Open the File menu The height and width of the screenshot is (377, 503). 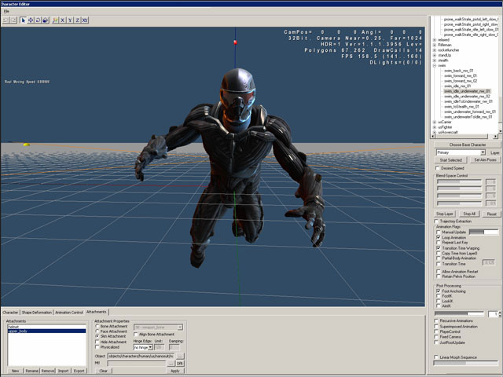click(6, 11)
